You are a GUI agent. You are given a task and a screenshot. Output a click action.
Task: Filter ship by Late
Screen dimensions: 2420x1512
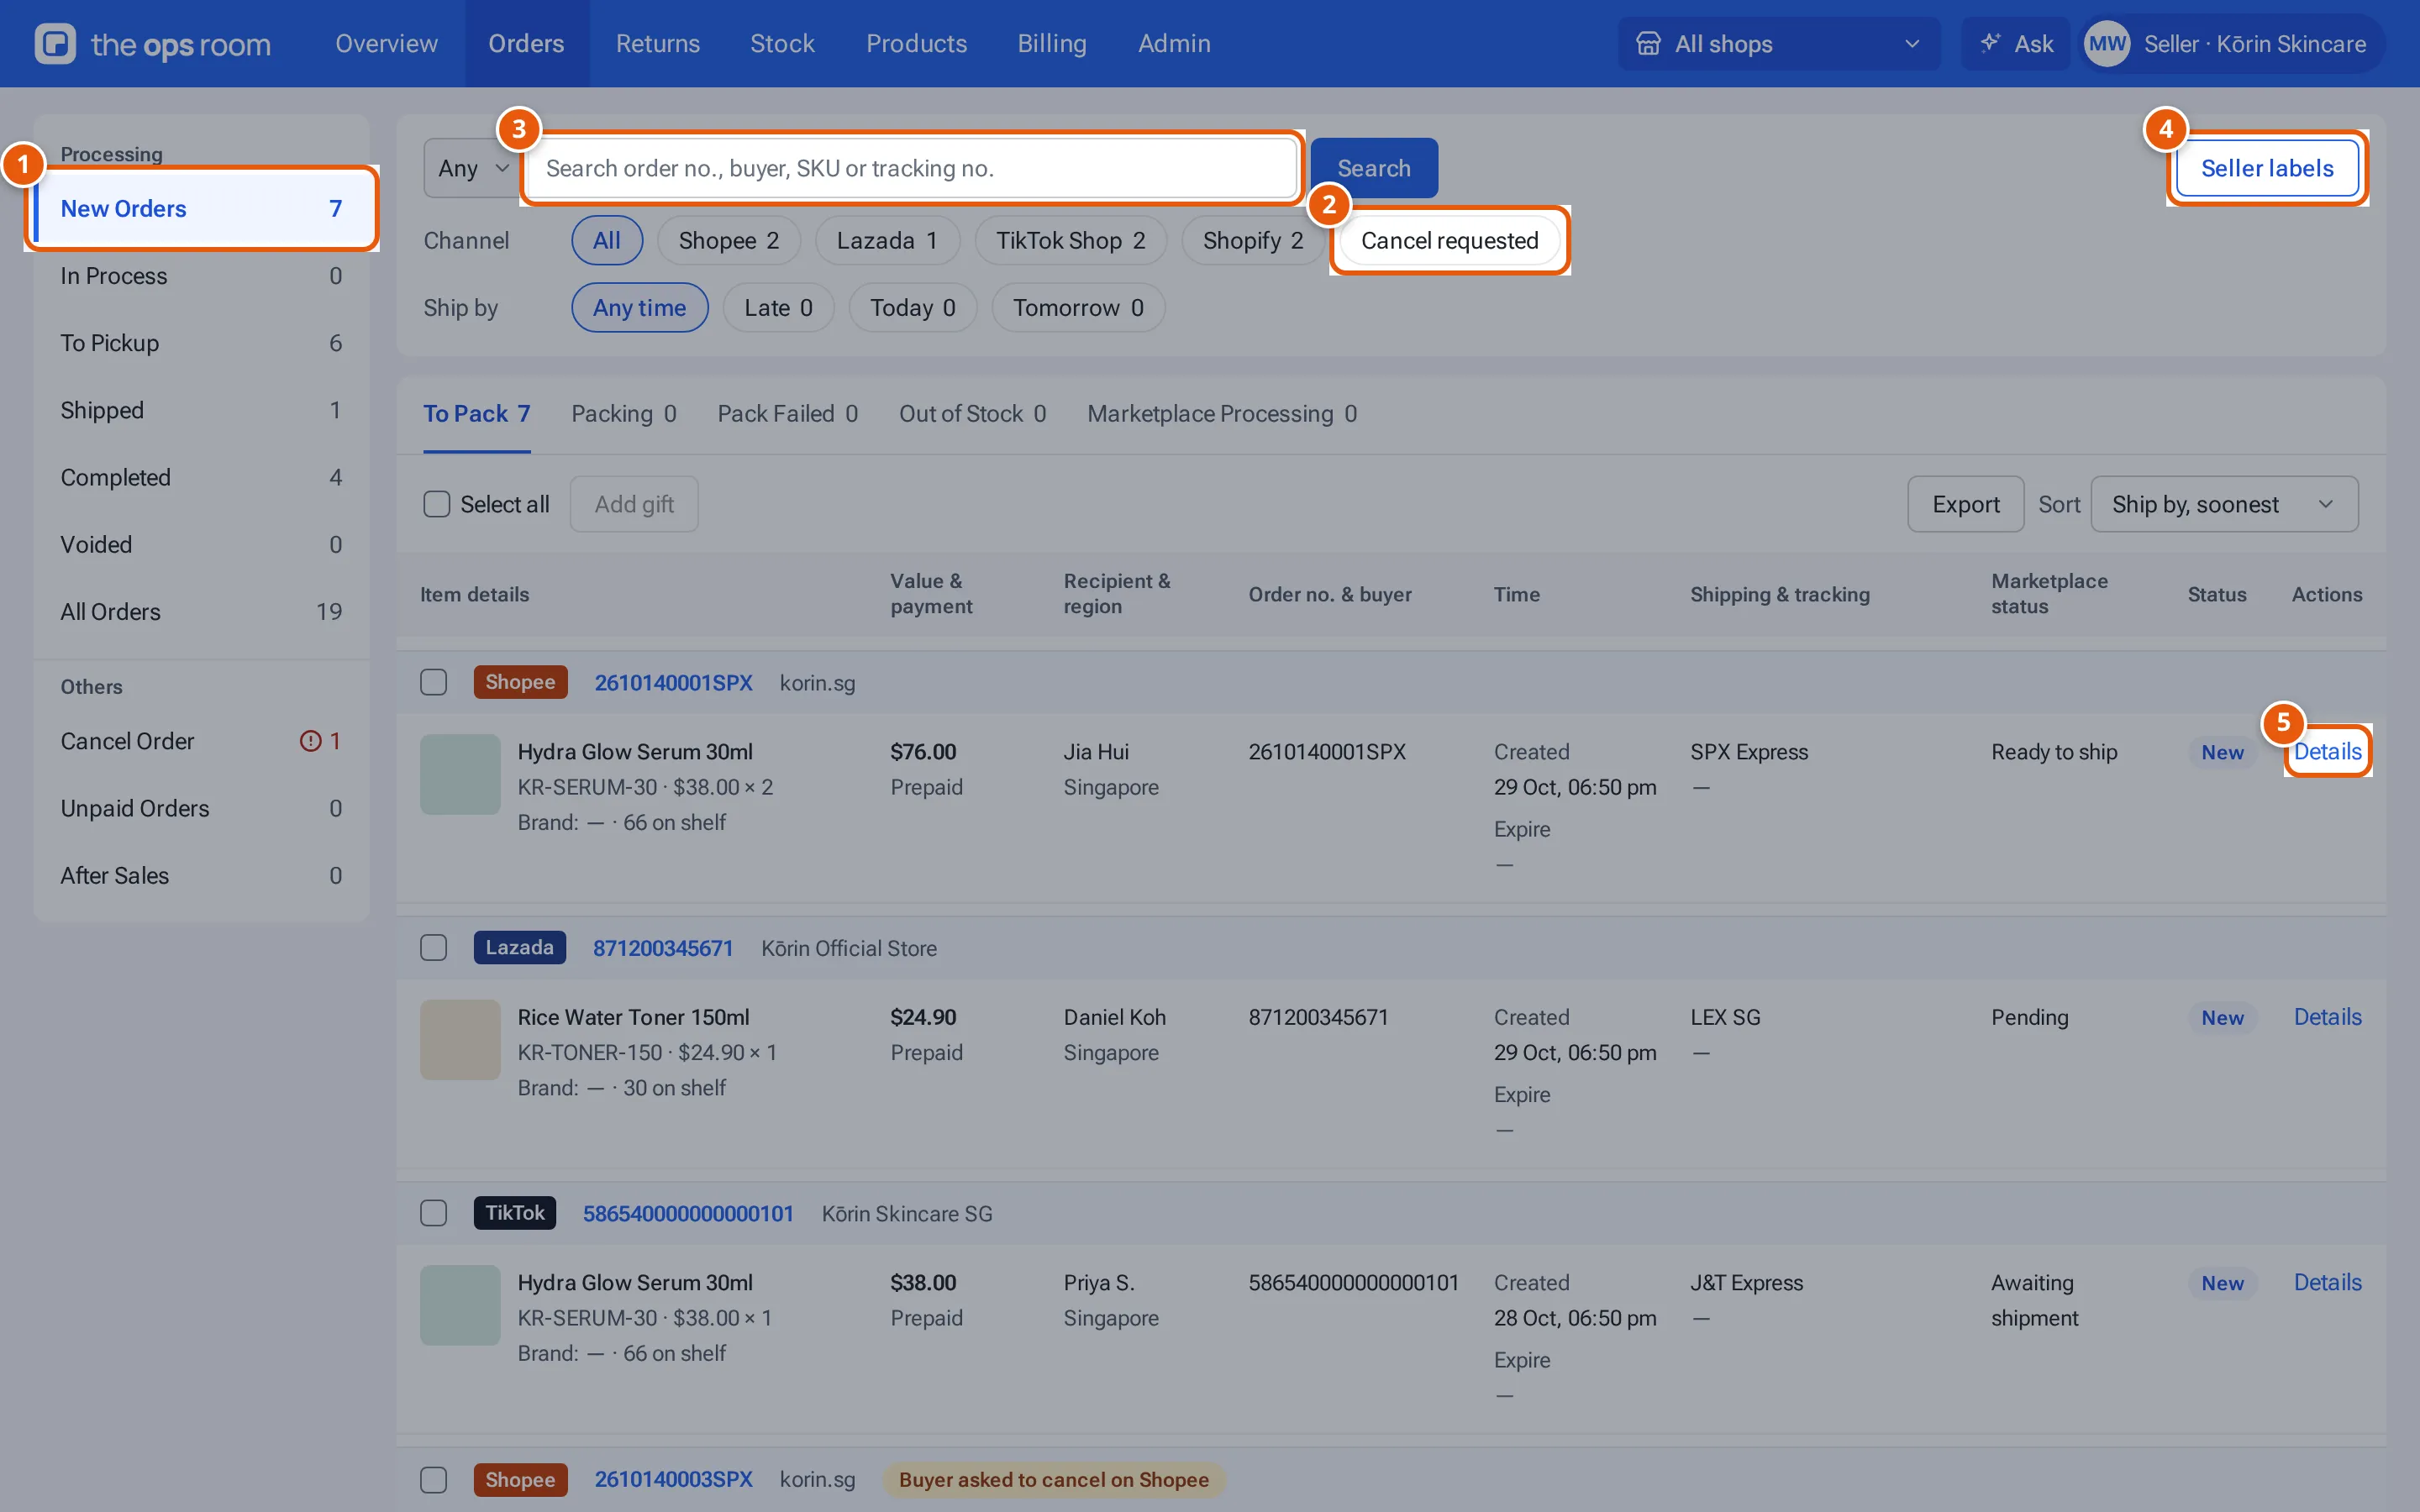tap(778, 307)
